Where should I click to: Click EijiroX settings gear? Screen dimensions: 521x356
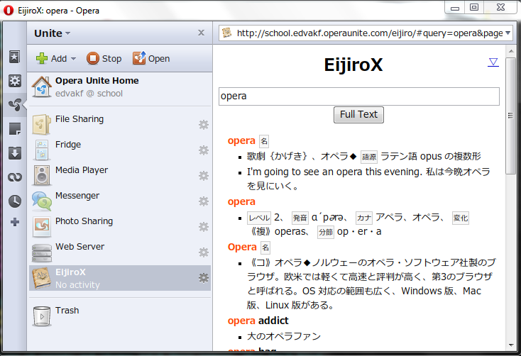pyautogui.click(x=203, y=278)
